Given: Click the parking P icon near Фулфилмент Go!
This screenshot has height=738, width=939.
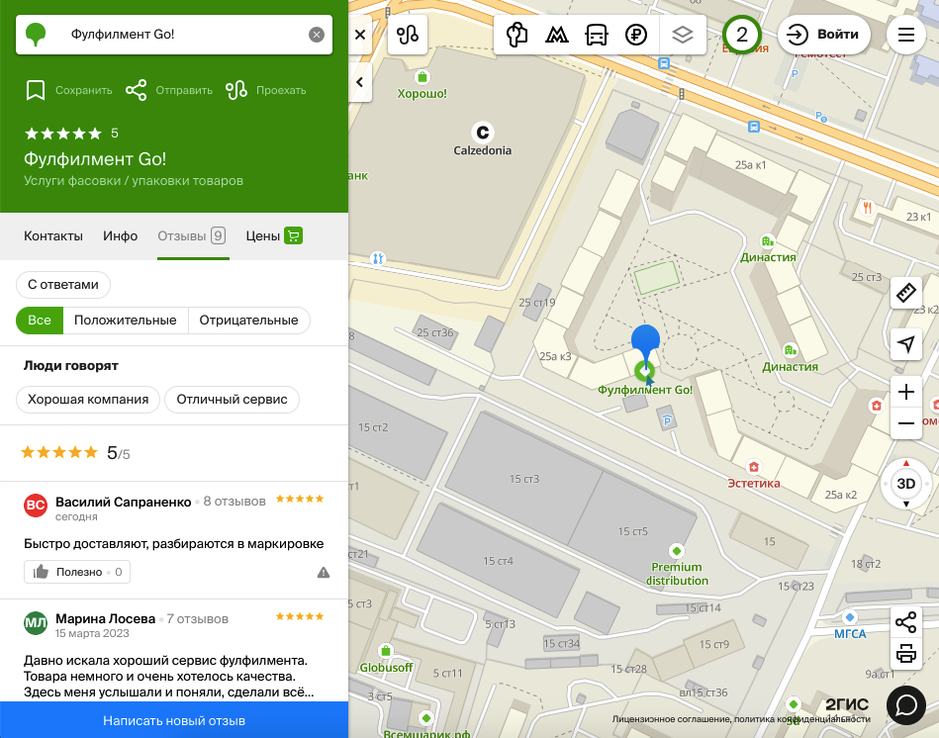Looking at the screenshot, I should pyautogui.click(x=667, y=420).
